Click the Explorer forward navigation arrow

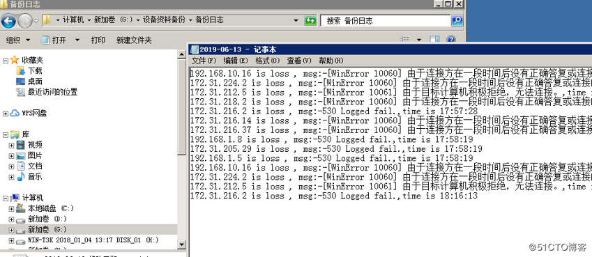point(25,21)
